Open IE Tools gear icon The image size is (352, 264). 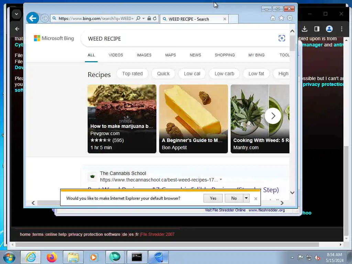pyautogui.click(x=290, y=18)
